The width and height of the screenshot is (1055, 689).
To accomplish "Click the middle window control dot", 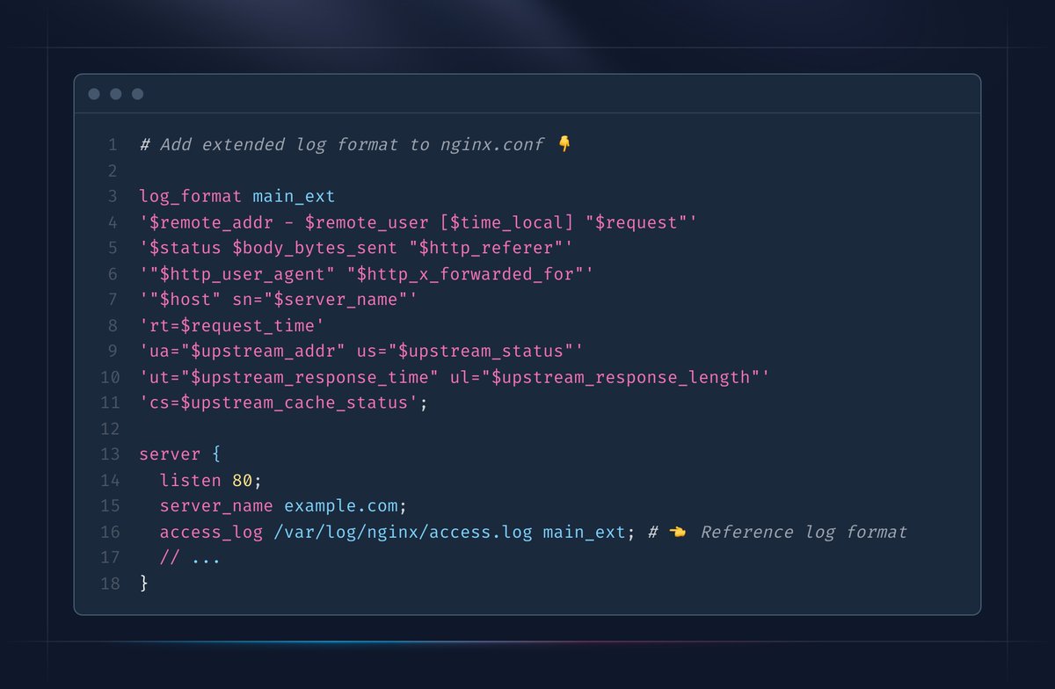I will tap(115, 94).
